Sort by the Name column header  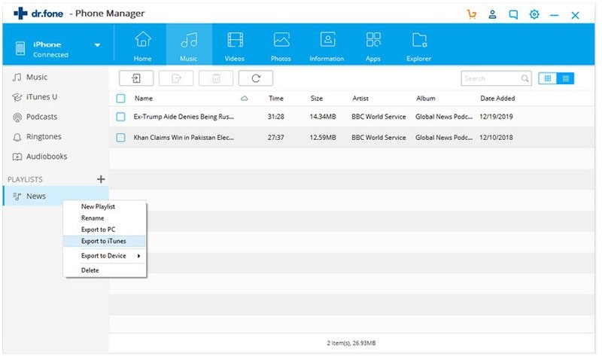click(144, 99)
